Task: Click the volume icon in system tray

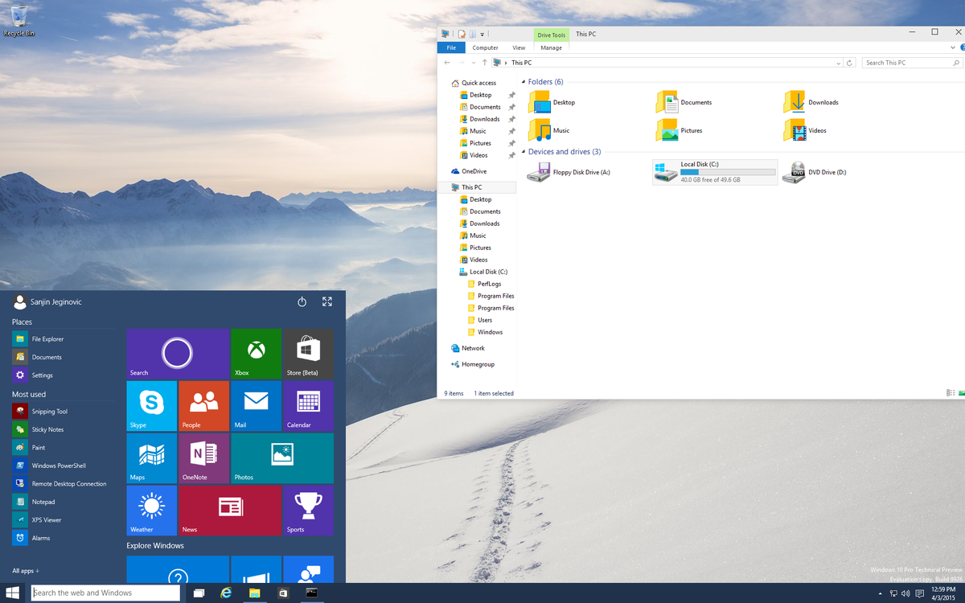Action: click(x=905, y=593)
